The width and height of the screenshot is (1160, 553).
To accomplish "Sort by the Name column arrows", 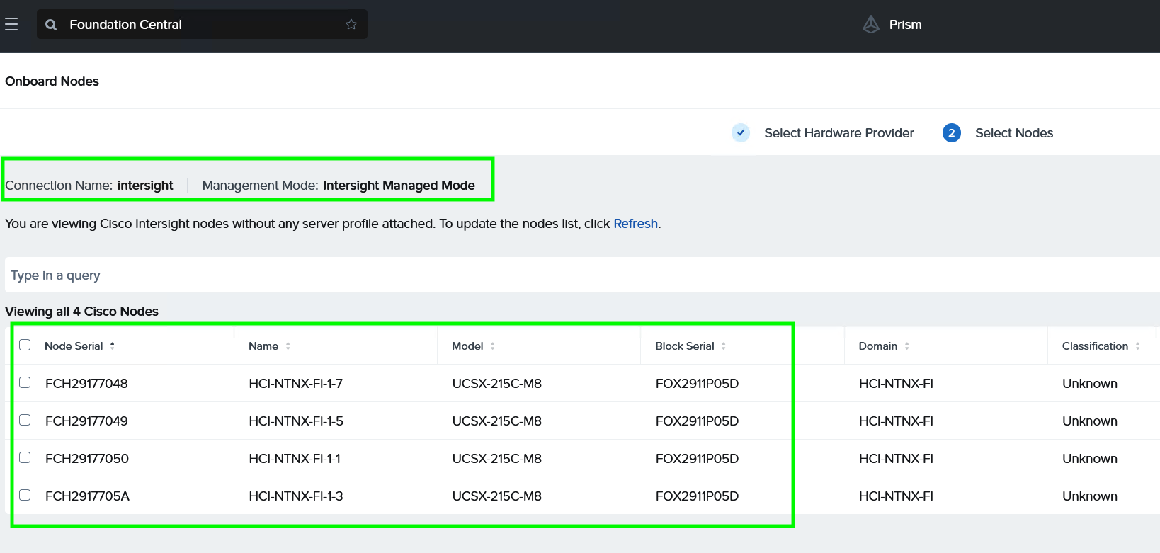I will tap(288, 346).
